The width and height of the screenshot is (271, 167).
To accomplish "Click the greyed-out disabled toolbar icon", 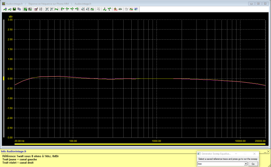I will coord(98,9).
